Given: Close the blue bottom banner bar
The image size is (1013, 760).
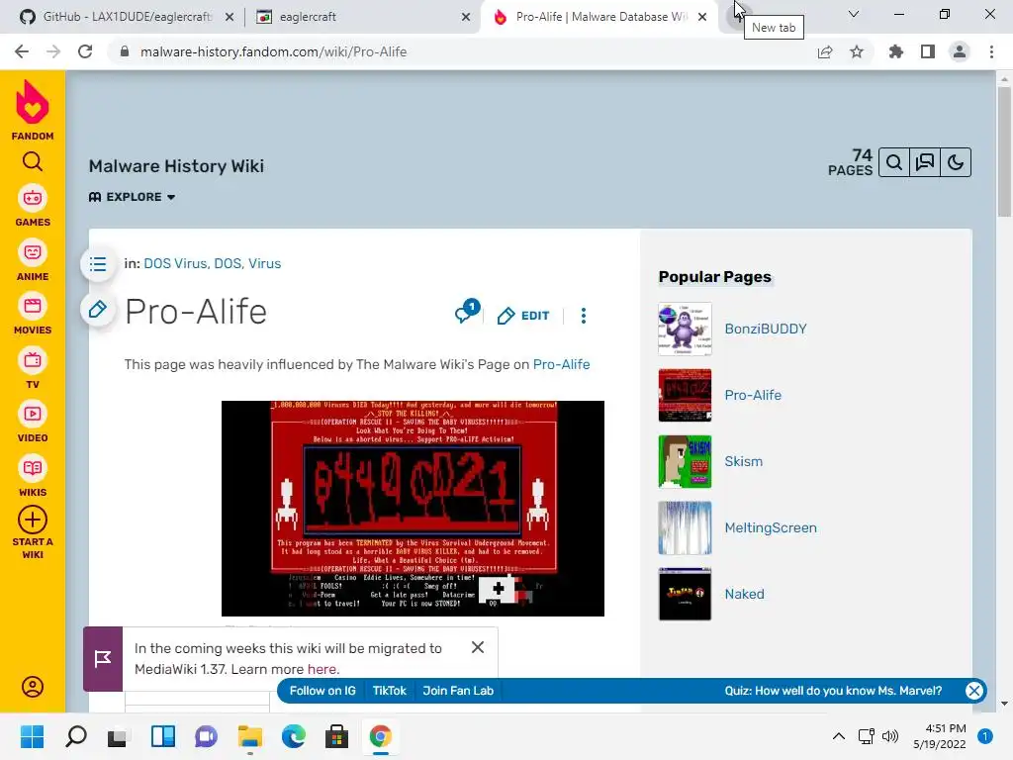Looking at the screenshot, I should pos(974,690).
